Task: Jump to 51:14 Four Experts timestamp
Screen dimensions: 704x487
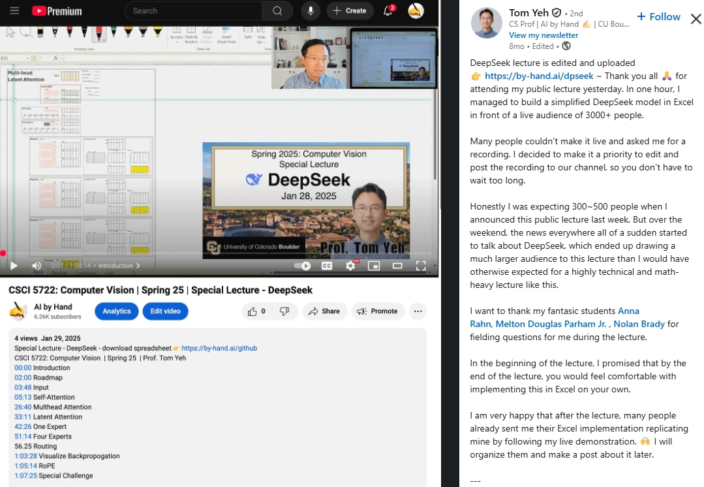Action: 23,437
